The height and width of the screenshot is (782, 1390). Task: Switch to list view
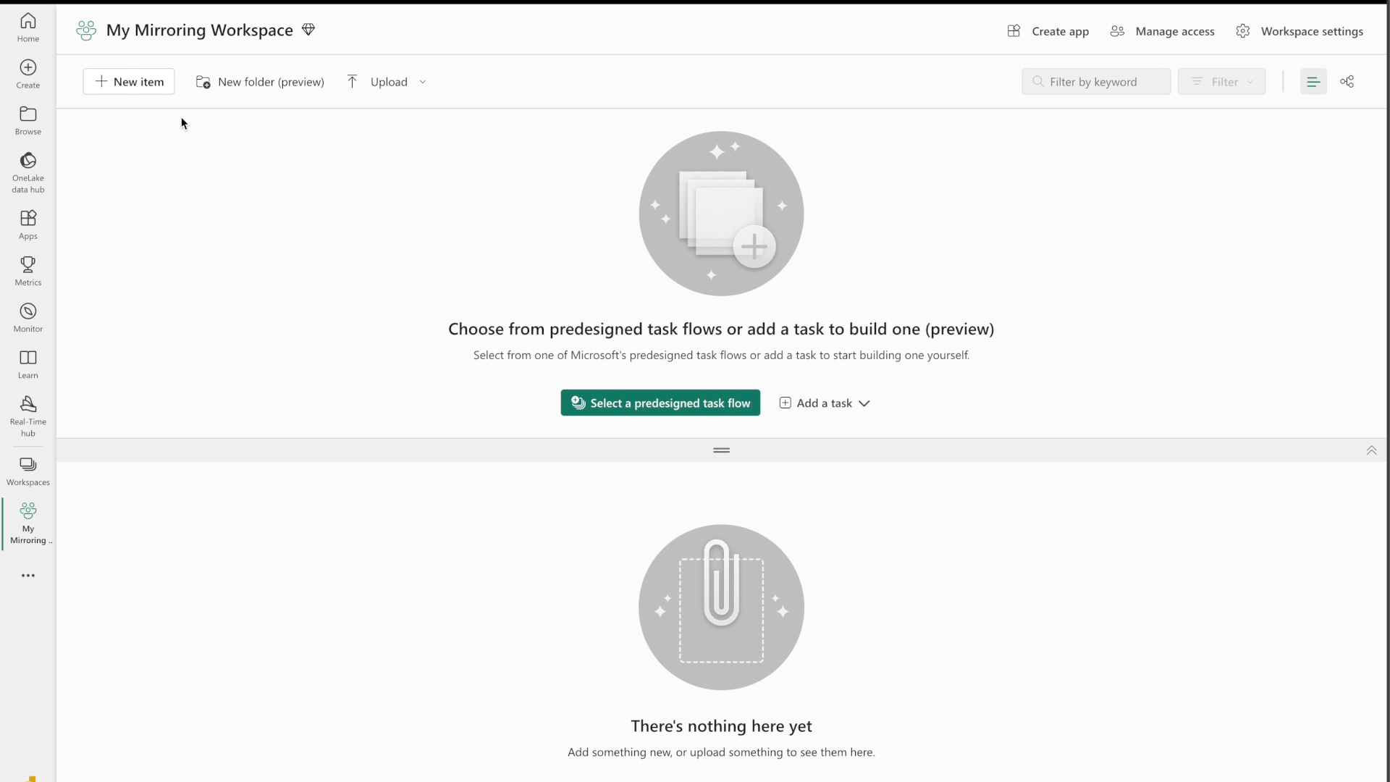point(1313,82)
